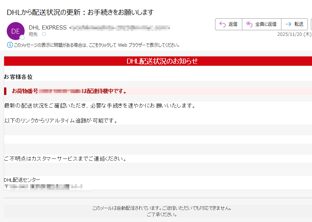Click the カスタマーサービス contact sentence
This screenshot has height=222, width=312.
coord(65,158)
